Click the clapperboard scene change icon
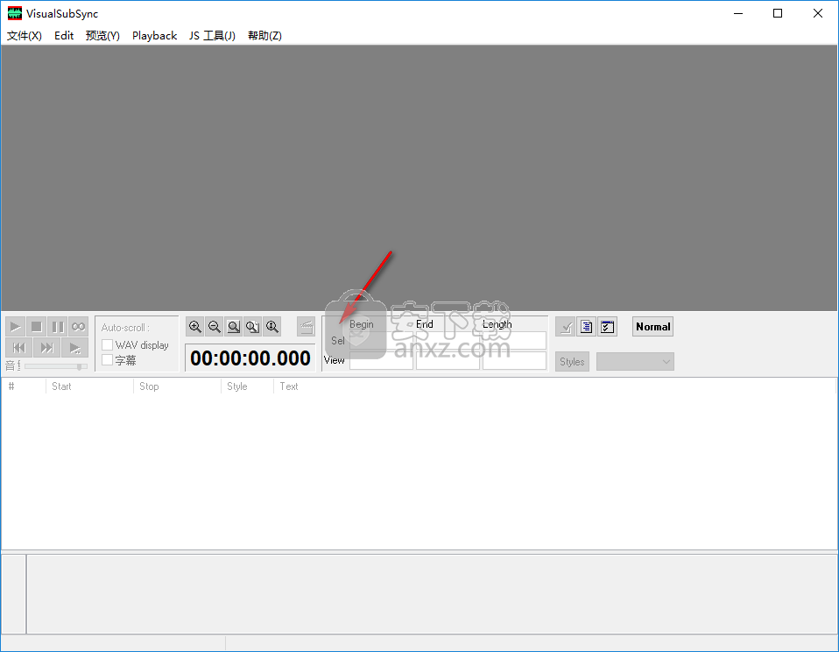Screen dimensions: 839x652 306,327
